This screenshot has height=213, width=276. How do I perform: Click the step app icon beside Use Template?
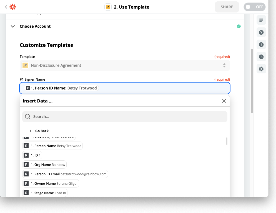coord(108,7)
